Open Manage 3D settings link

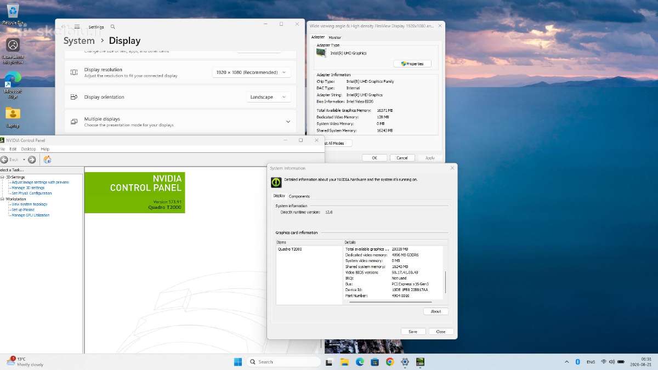[28, 187]
